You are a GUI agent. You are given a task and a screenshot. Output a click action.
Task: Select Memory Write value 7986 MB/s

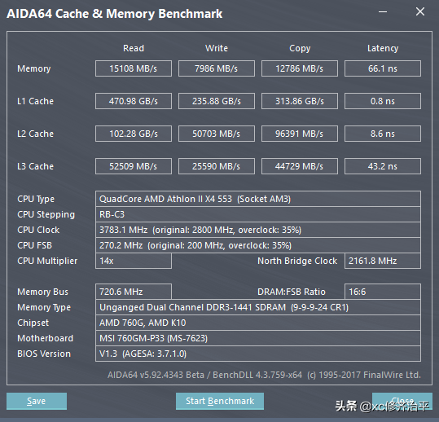pos(217,68)
